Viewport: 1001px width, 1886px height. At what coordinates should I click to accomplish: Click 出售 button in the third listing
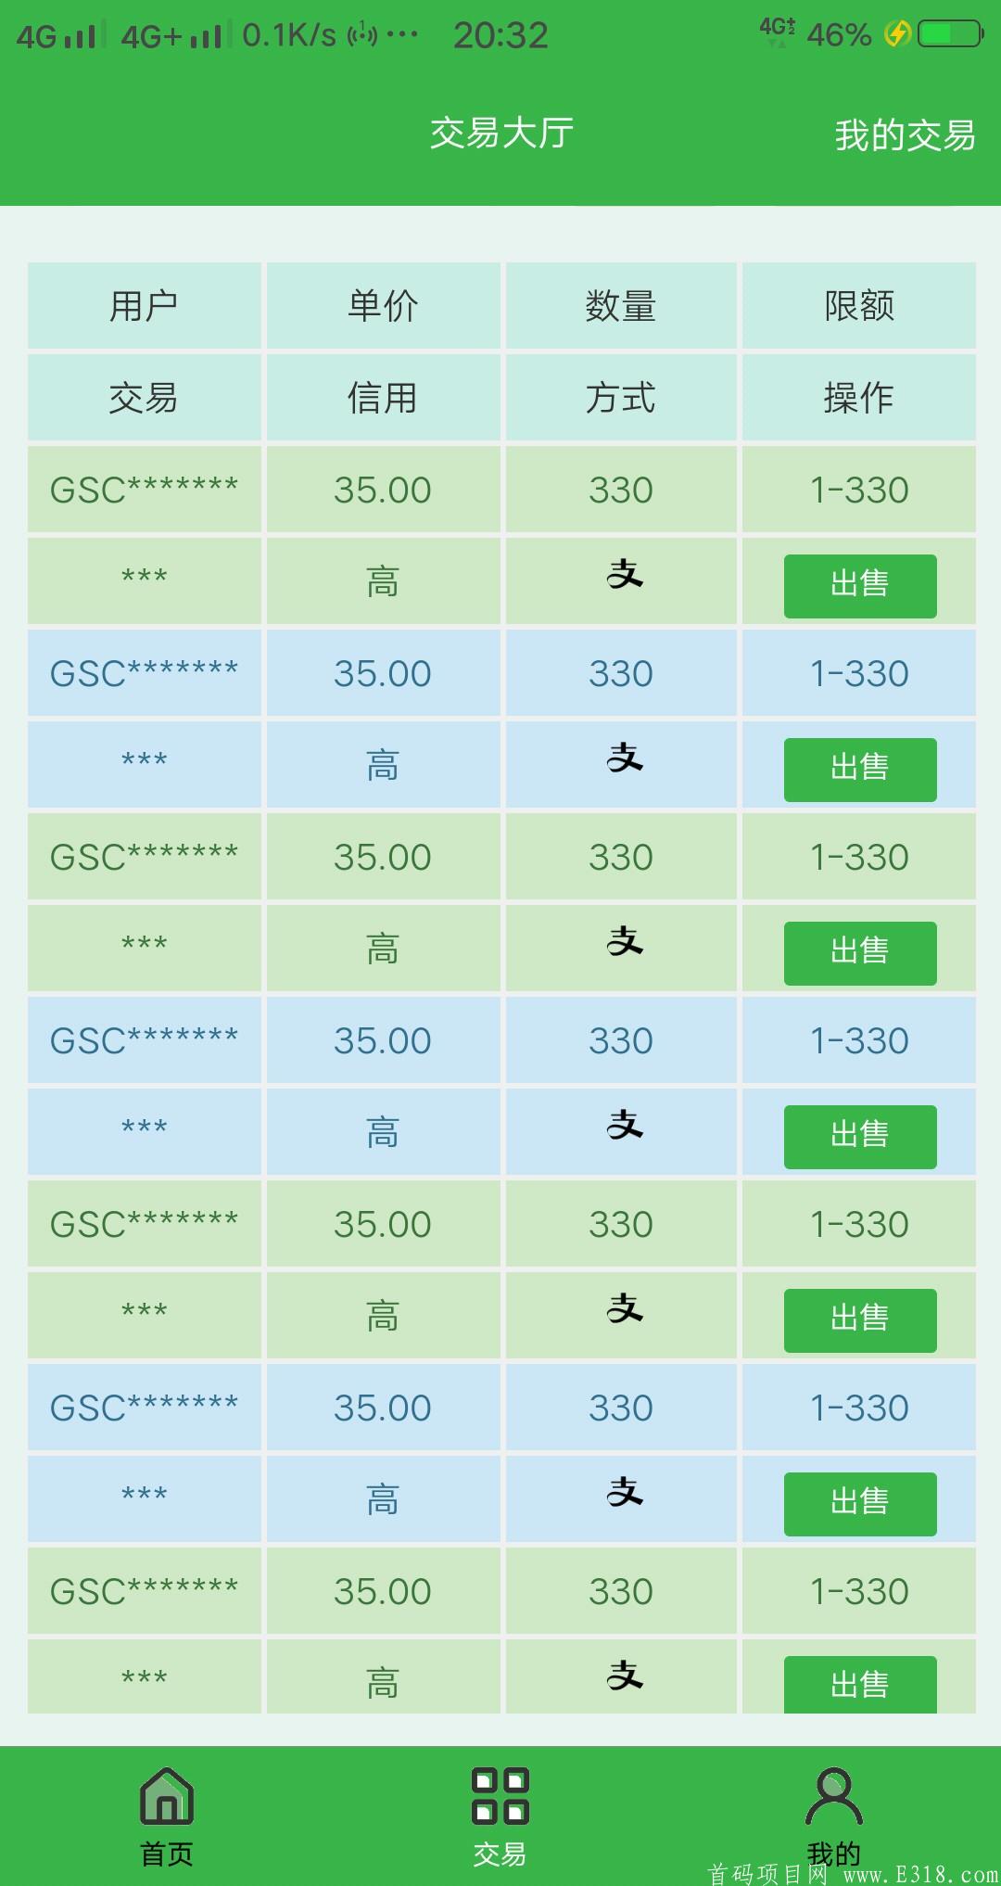click(x=860, y=953)
